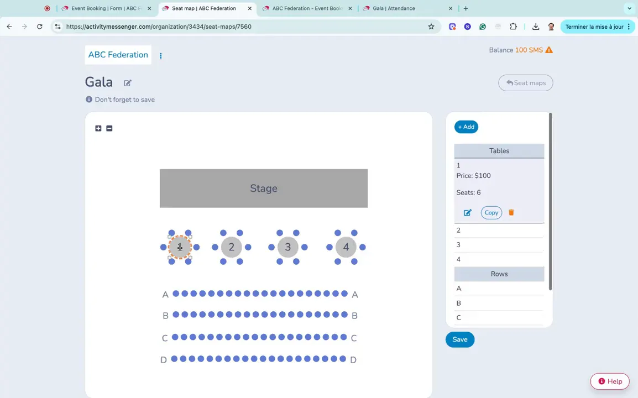Click the zoom out minus icon on seat map
Viewport: 638px width, 398px height.
tap(109, 128)
